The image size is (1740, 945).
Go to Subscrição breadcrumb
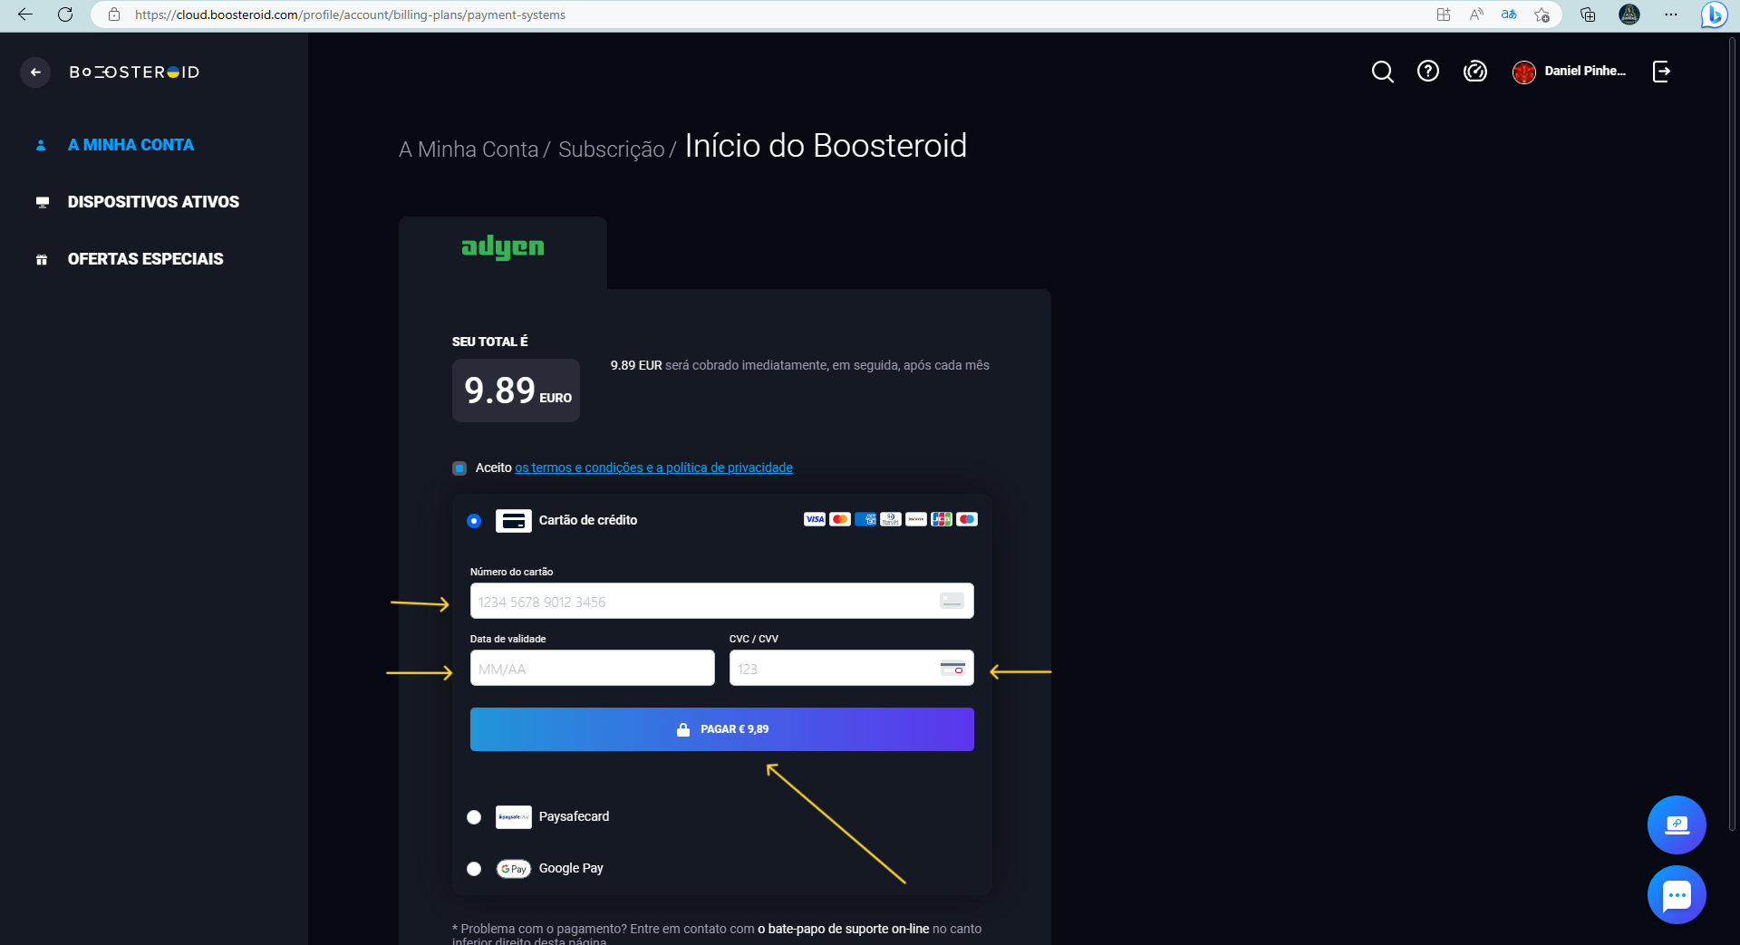point(612,149)
